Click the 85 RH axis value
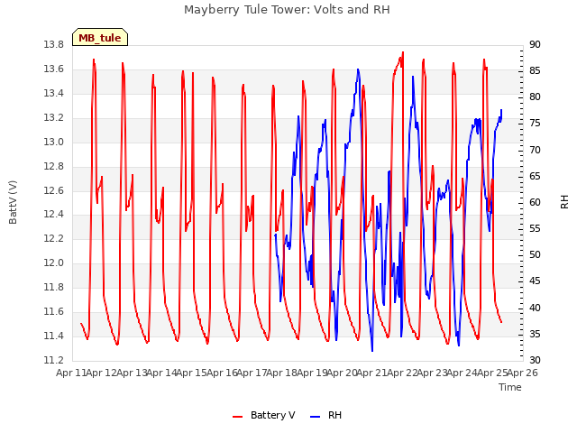577x433 pixels. (x=535, y=70)
